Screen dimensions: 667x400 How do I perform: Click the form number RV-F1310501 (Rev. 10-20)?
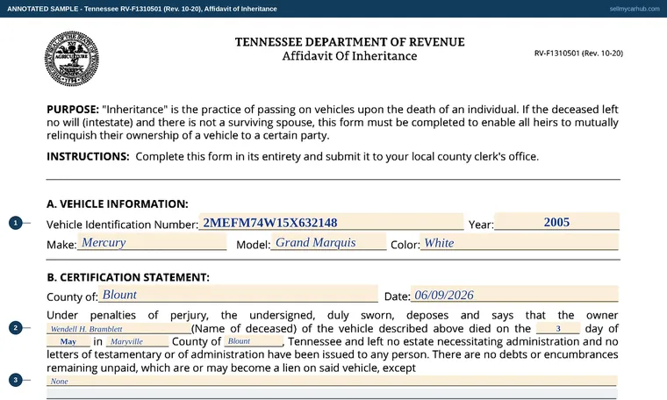[578, 54]
